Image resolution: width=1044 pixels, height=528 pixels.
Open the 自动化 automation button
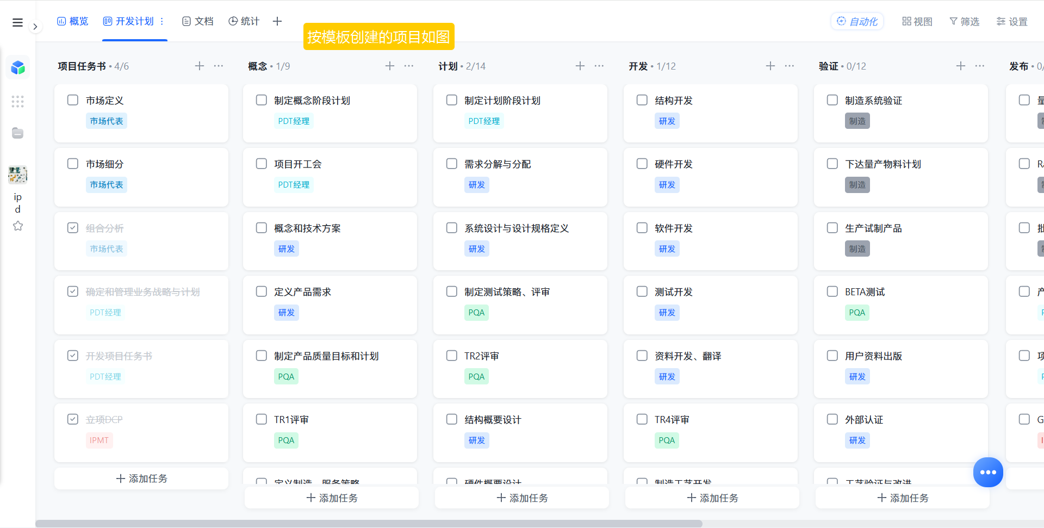click(x=857, y=21)
